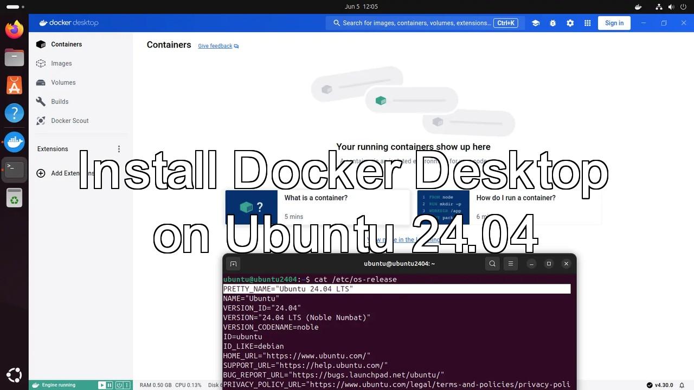Open Docker Desktop settings gear
Image resolution: width=694 pixels, height=390 pixels.
point(570,23)
